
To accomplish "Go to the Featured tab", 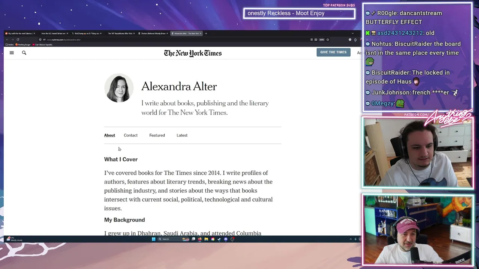I will (x=157, y=135).
